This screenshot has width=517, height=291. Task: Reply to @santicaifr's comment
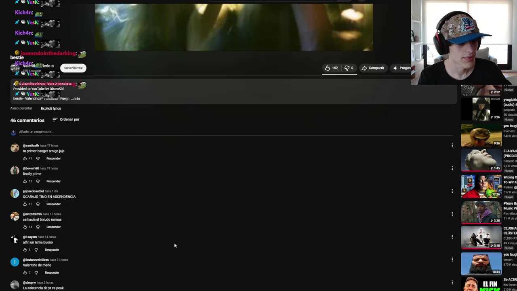[x=53, y=158]
